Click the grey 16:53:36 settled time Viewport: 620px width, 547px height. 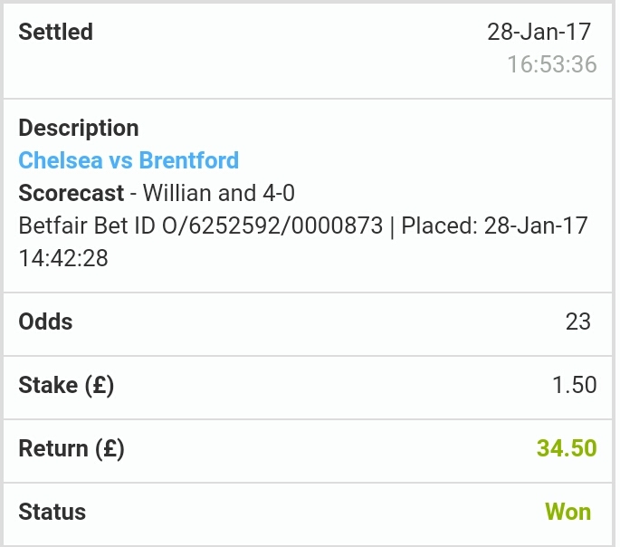pyautogui.click(x=551, y=64)
